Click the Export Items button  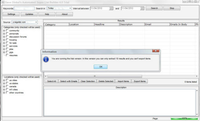coord(140,81)
